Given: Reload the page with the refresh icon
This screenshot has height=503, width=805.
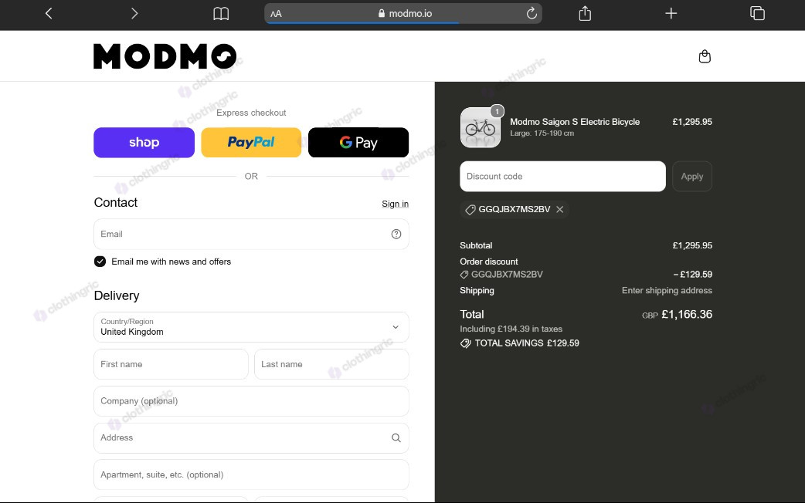Looking at the screenshot, I should click(532, 13).
